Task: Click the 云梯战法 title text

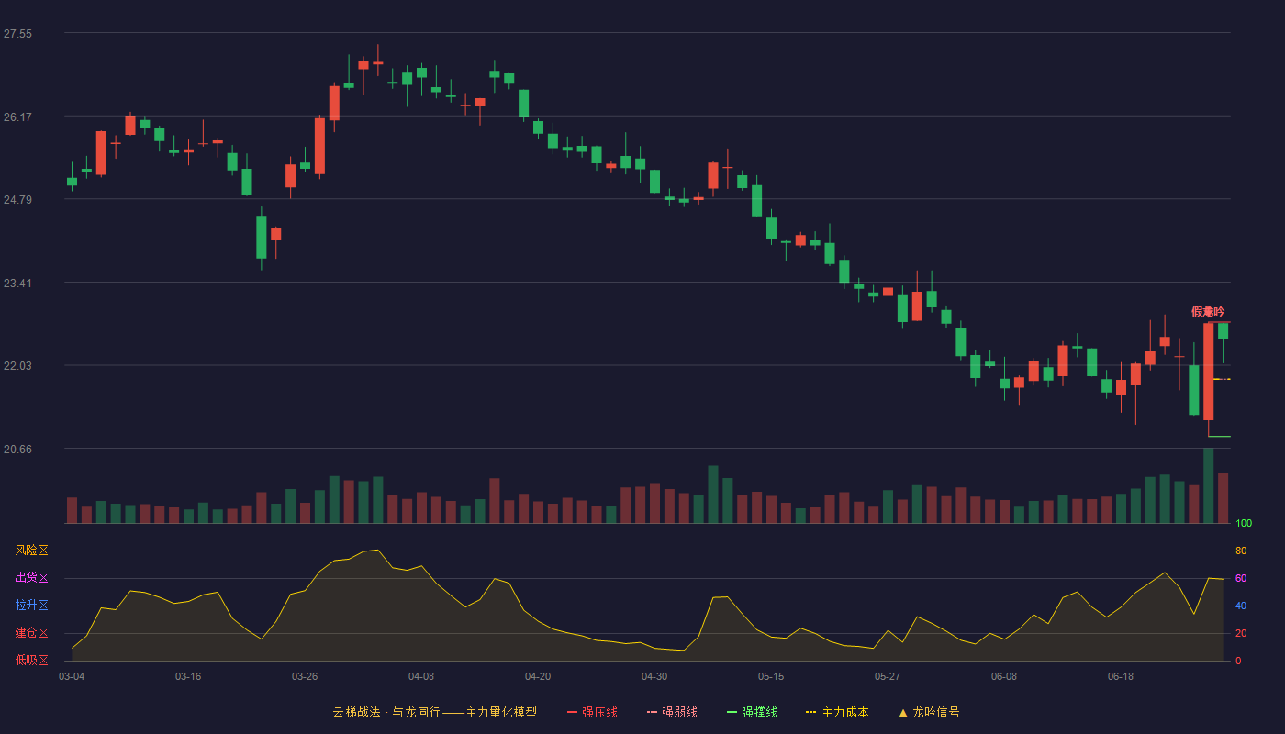Action: click(356, 712)
